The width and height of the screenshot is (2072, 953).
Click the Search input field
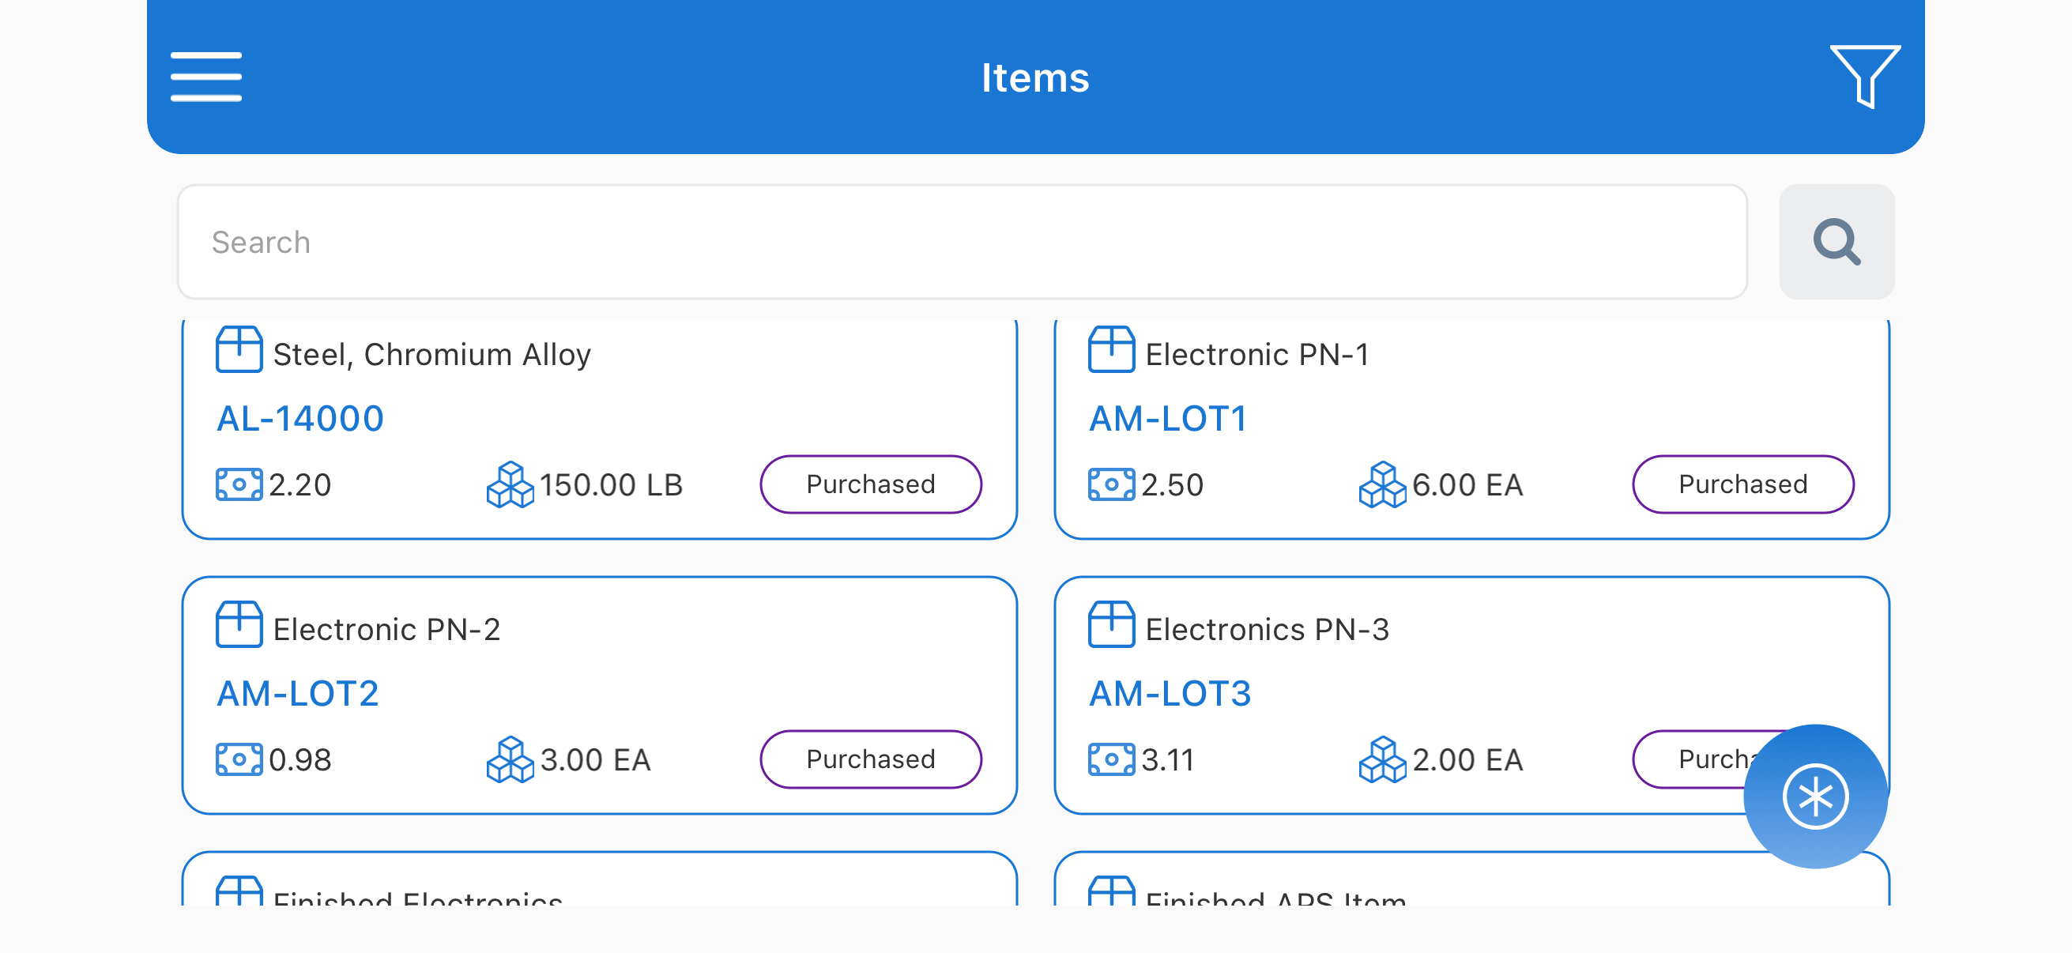(962, 242)
